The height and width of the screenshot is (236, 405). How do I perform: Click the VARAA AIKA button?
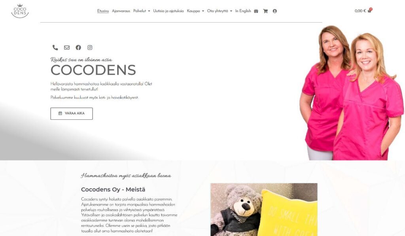(x=72, y=113)
